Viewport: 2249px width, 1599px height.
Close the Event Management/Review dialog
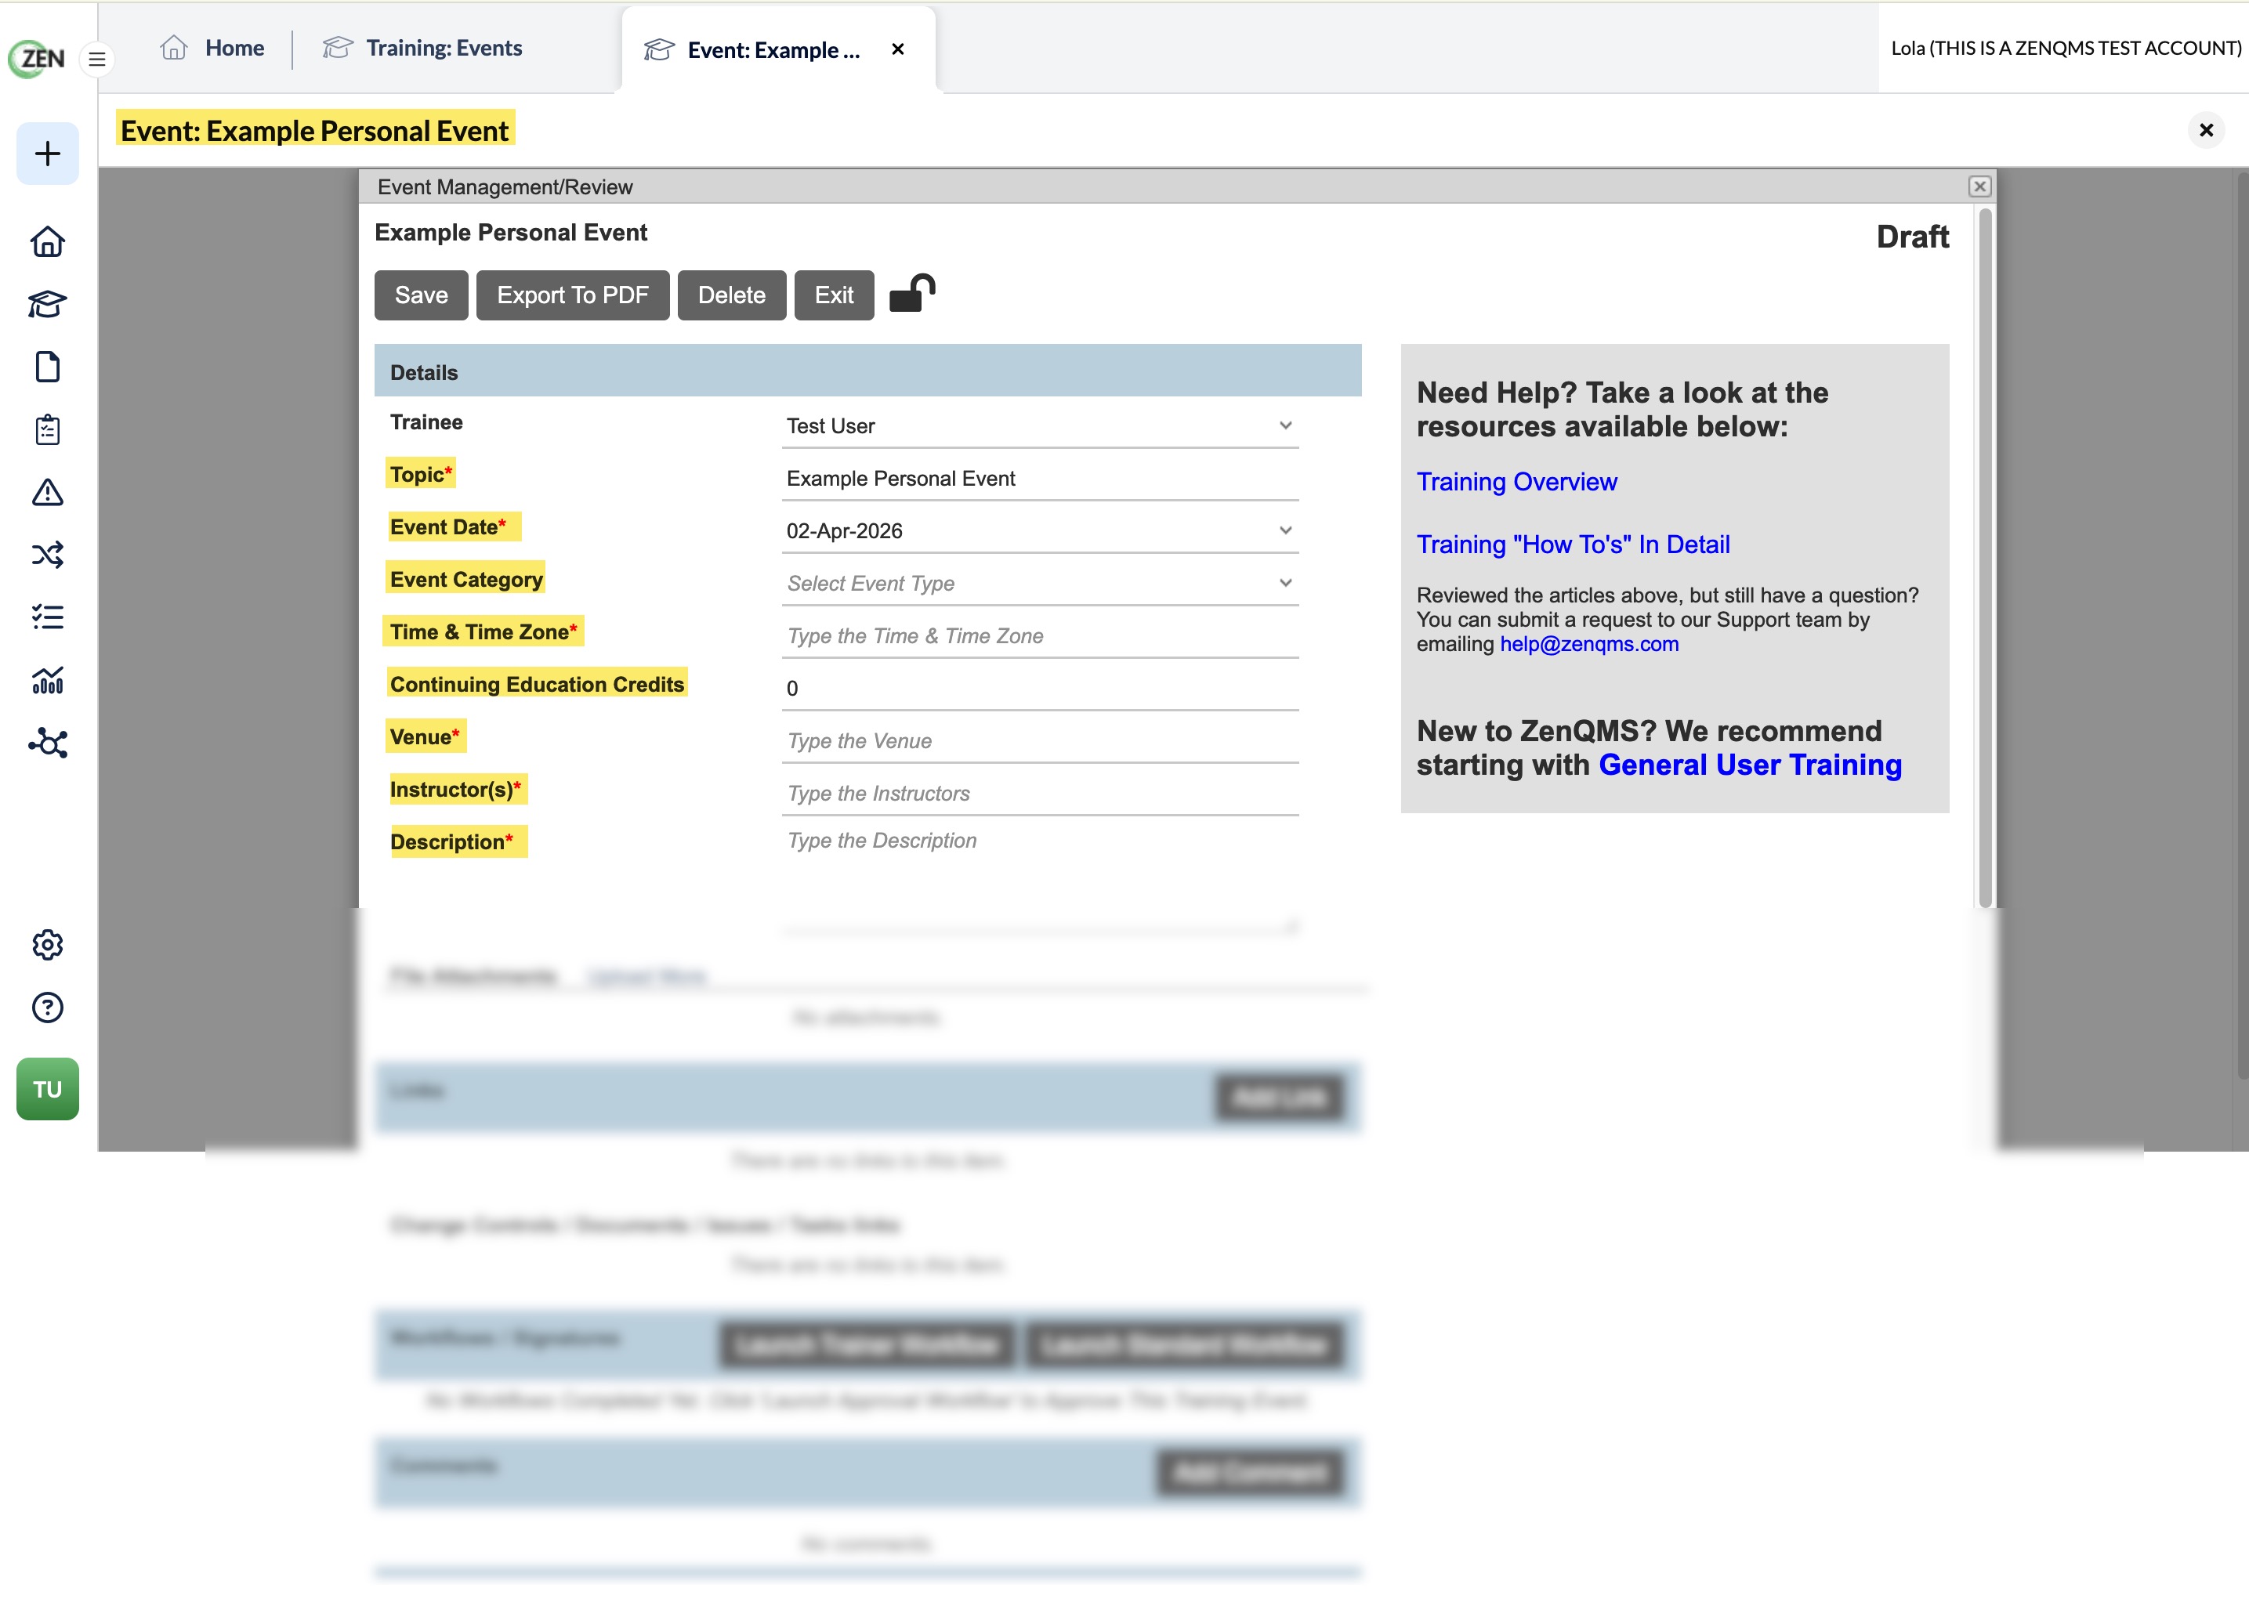point(1979,186)
